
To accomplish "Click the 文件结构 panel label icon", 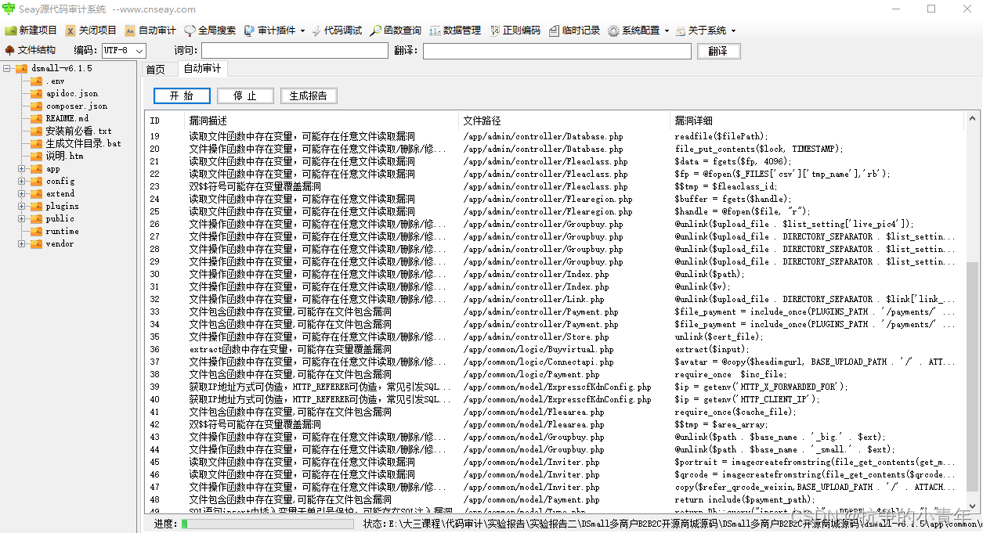I will click(x=9, y=50).
